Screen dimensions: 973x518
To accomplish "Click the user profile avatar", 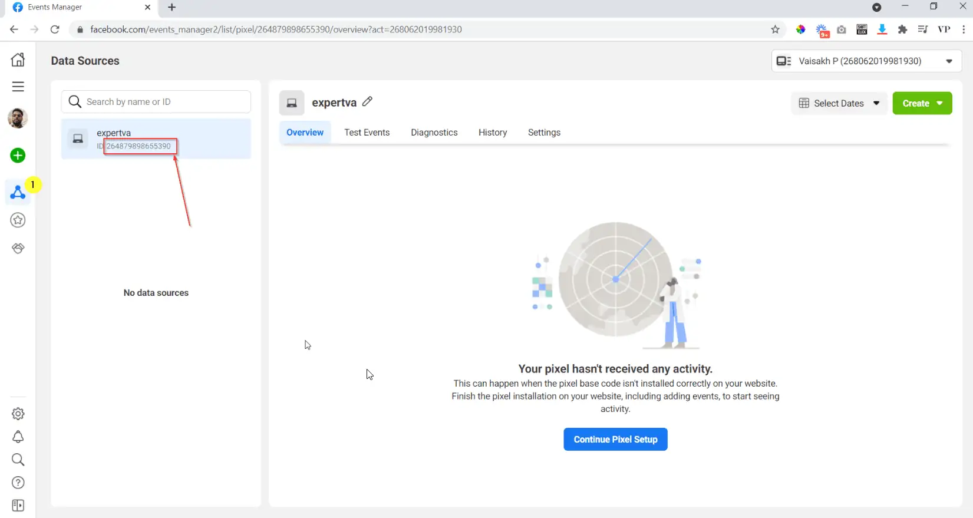I will pos(18,118).
